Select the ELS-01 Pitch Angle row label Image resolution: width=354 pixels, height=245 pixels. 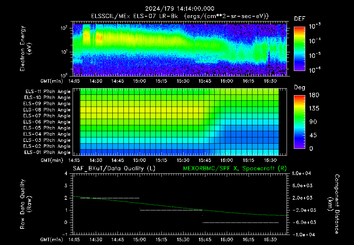47,152
